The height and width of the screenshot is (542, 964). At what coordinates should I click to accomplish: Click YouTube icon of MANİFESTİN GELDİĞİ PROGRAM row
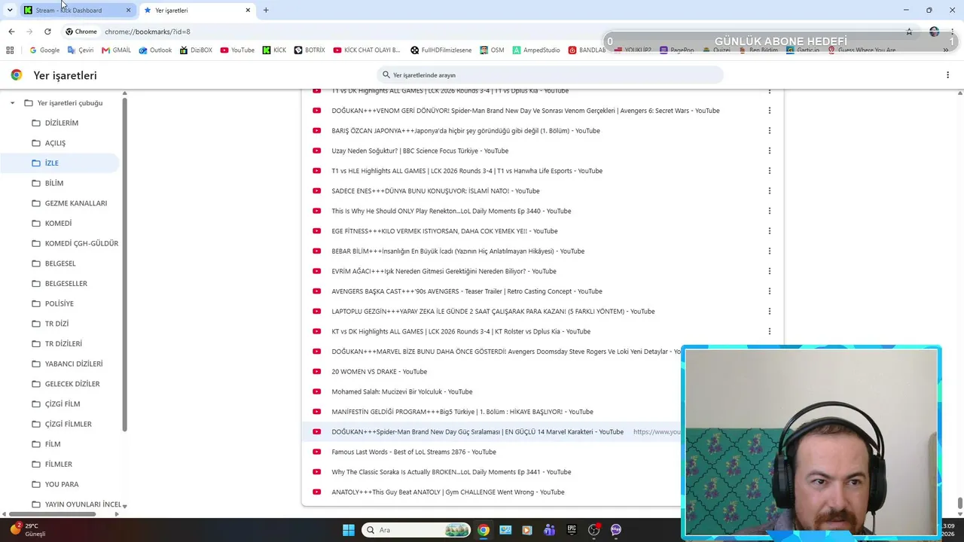(316, 412)
